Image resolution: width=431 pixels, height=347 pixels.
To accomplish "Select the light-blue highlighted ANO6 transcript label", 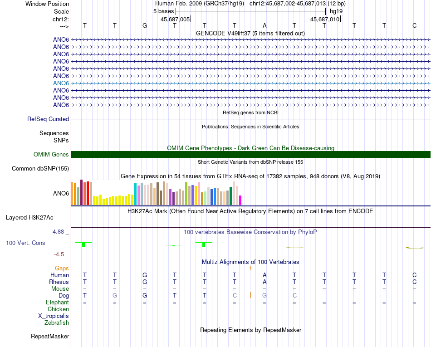I will [61, 83].
